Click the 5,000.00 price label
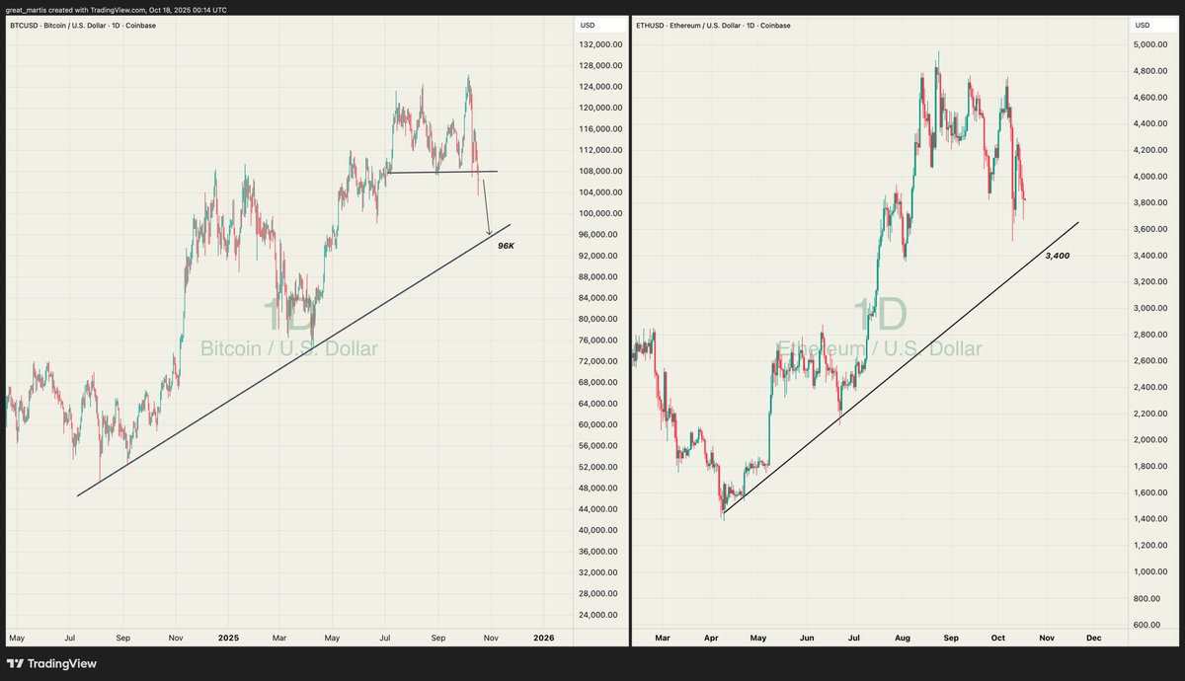 click(x=1151, y=45)
